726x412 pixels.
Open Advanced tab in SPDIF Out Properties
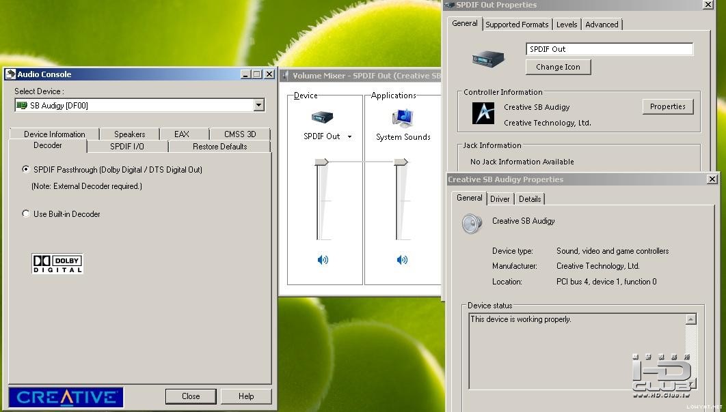pyautogui.click(x=602, y=25)
